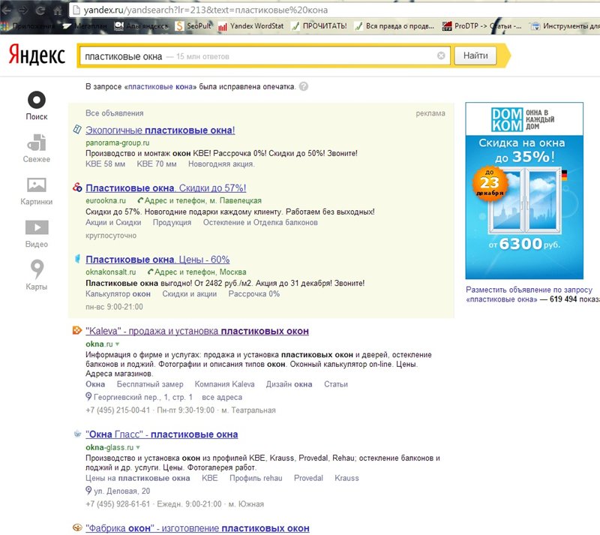Open Остекление и Отделка балконов sitelink
The width and height of the screenshot is (600, 535).
click(x=260, y=223)
